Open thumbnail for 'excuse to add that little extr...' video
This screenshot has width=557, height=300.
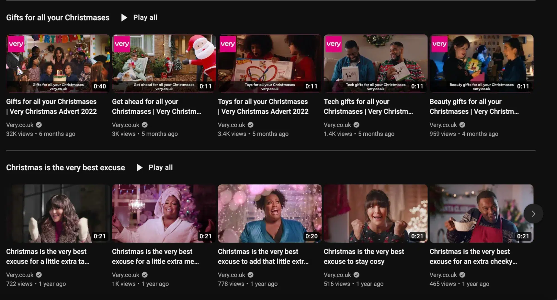270,214
